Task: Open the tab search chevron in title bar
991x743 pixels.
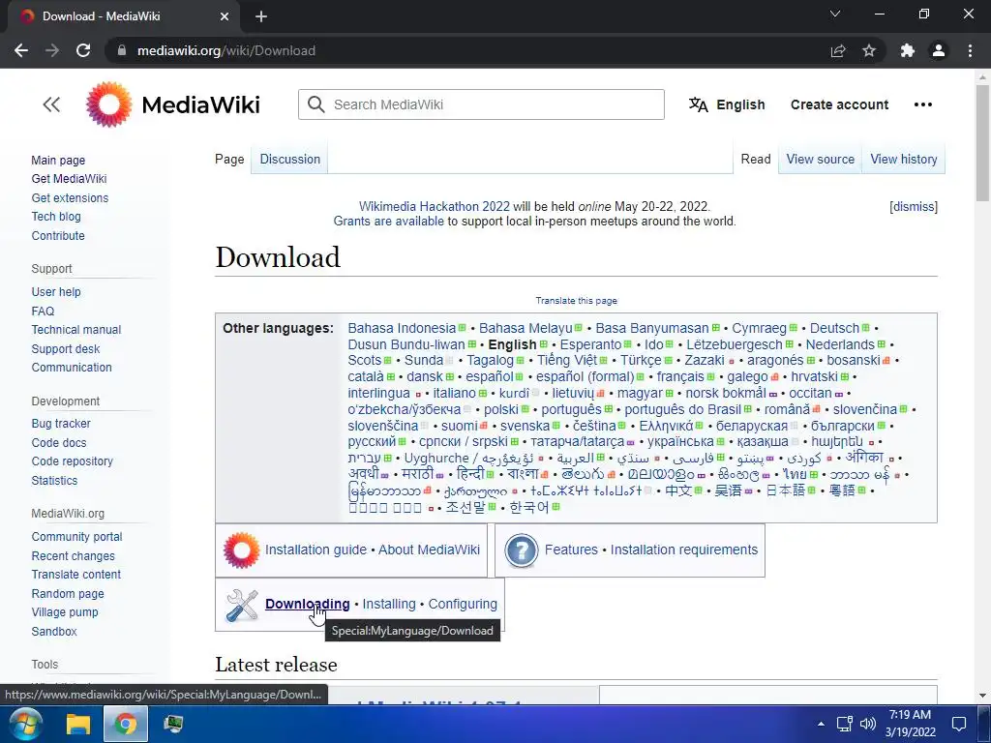Action: 835,14
